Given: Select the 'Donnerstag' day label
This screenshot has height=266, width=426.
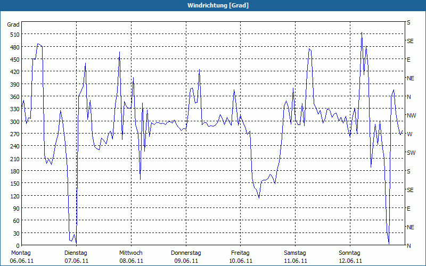Looking at the screenshot, I should pos(186,253).
